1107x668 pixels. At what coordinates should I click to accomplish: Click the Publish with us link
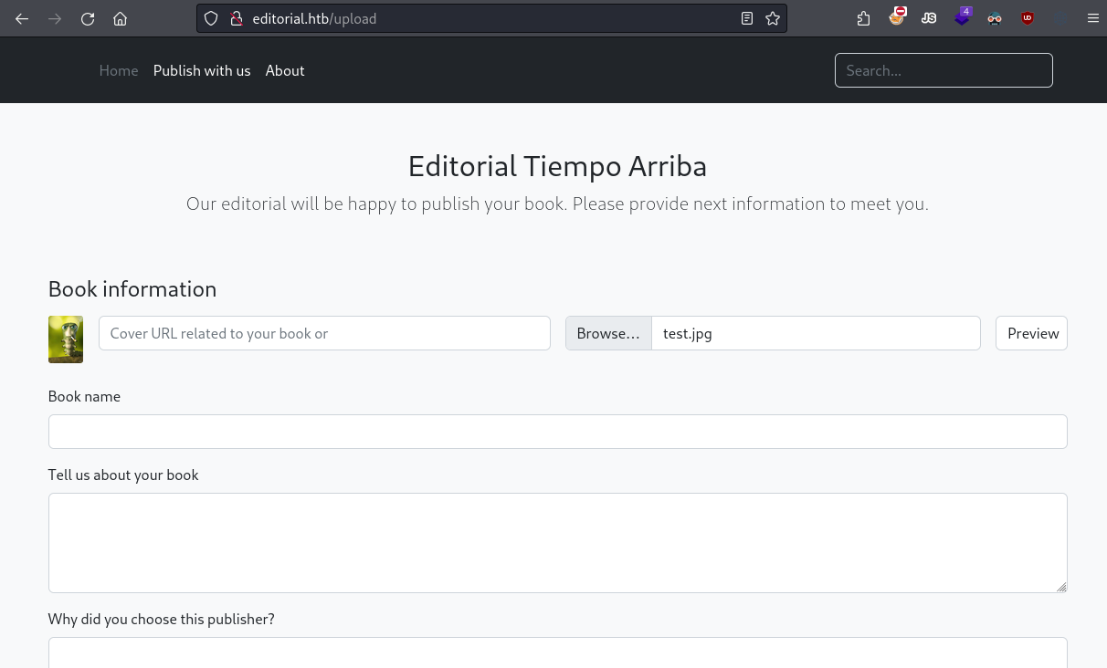202,70
